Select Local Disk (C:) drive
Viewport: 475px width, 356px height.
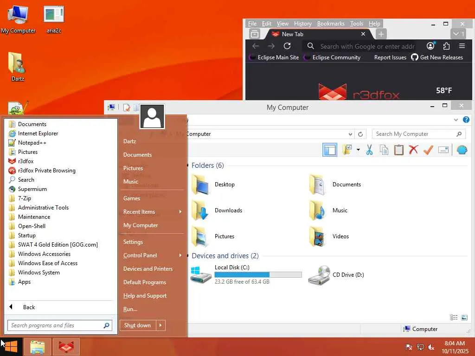[246, 274]
